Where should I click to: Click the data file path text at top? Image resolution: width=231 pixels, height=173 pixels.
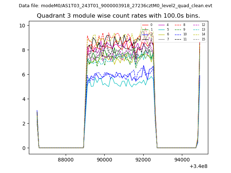click(115, 6)
